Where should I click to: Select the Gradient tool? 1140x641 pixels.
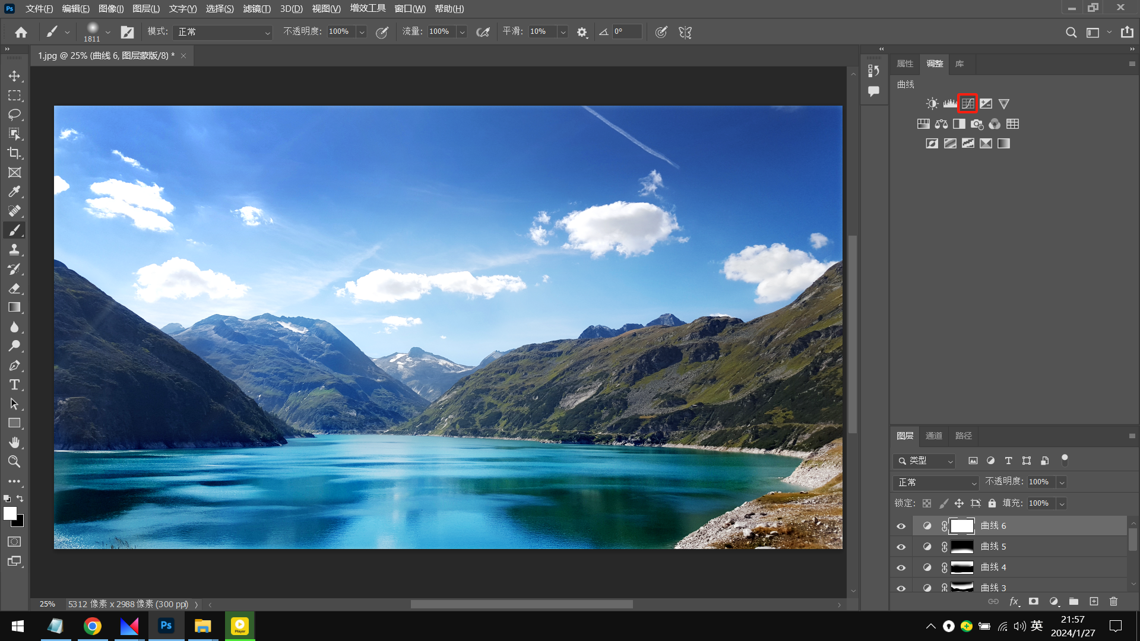pyautogui.click(x=14, y=307)
